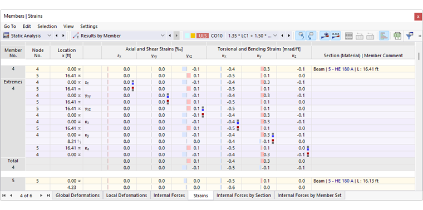Go to previous analysis type arrow
The image size is (423, 210).
[x=56, y=36]
